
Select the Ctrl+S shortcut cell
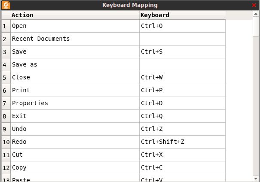click(x=182, y=52)
